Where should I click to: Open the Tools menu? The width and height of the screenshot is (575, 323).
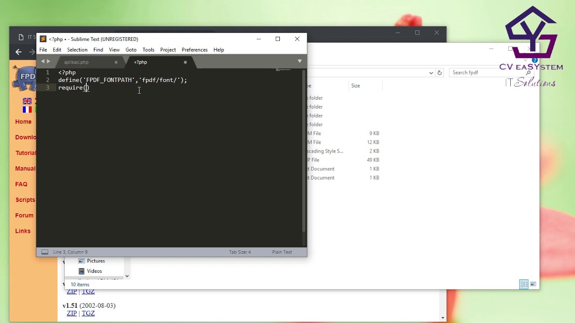148,50
